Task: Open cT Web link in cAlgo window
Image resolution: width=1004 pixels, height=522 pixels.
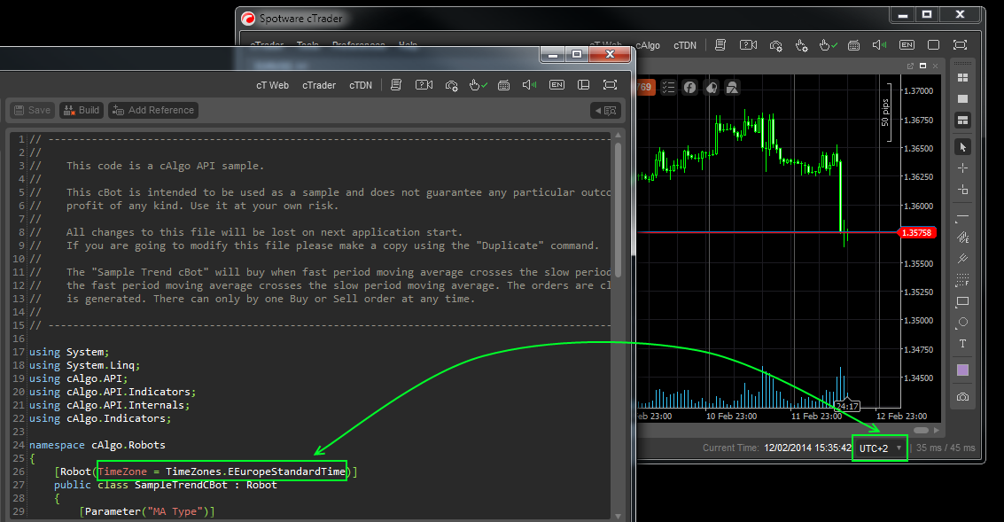Action: click(x=272, y=85)
